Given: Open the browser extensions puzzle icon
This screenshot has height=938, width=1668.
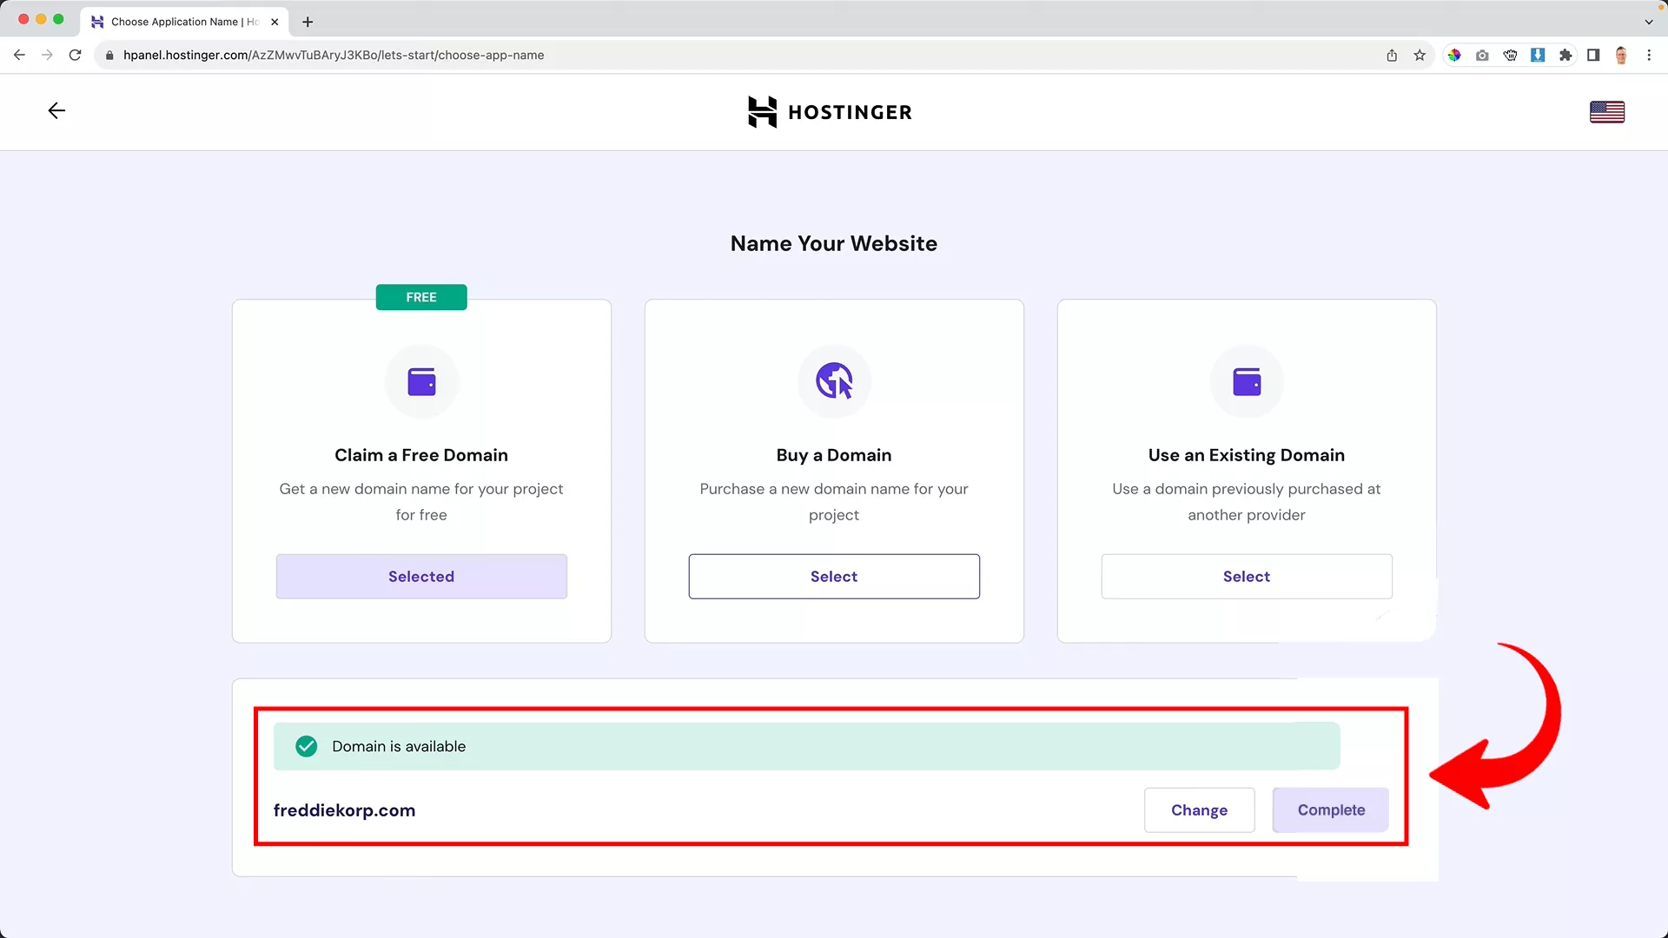Looking at the screenshot, I should (1565, 55).
